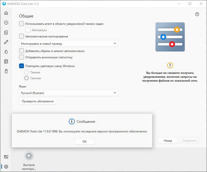Image resolution: width=207 pixels, height=172 pixels.
Task: Open the USB stick tools sidebar icon
Action: coord(6,71)
